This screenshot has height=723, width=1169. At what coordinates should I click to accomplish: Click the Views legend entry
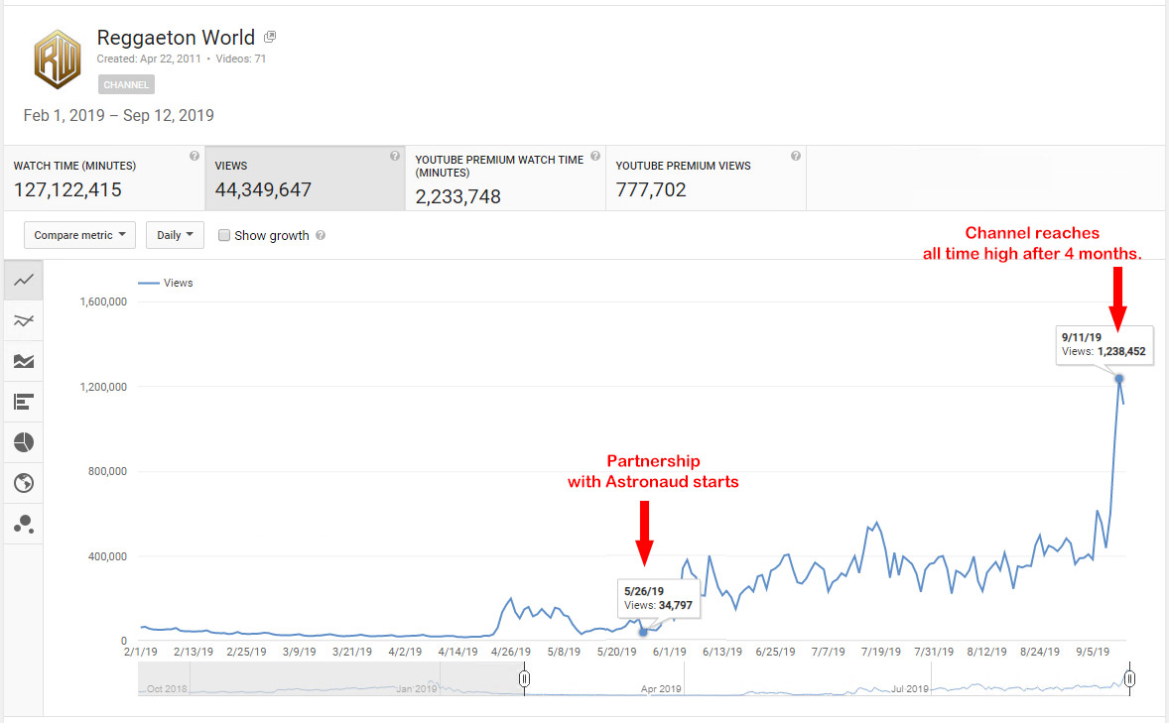(166, 284)
